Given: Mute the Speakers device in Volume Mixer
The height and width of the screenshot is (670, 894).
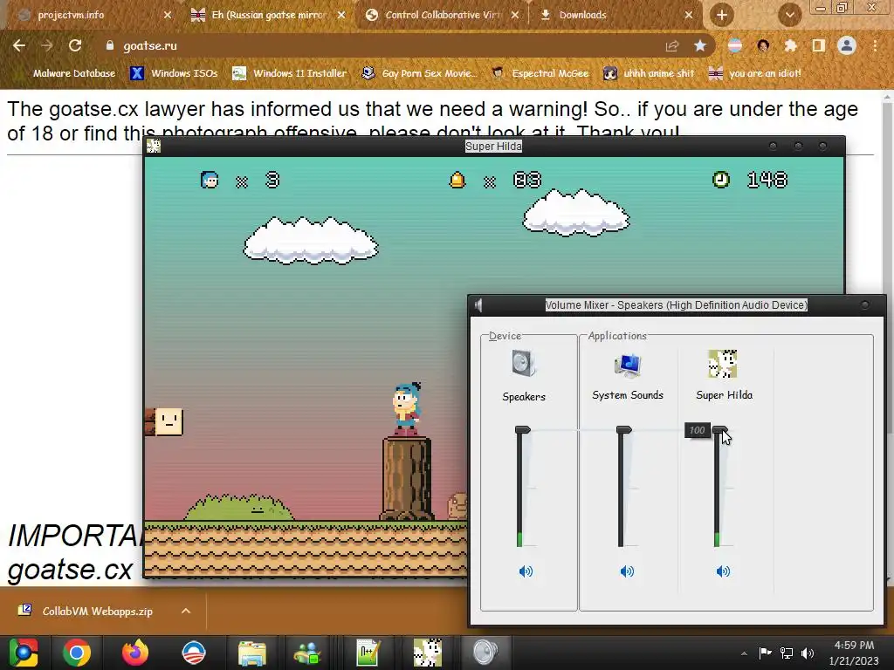Looking at the screenshot, I should tap(526, 571).
